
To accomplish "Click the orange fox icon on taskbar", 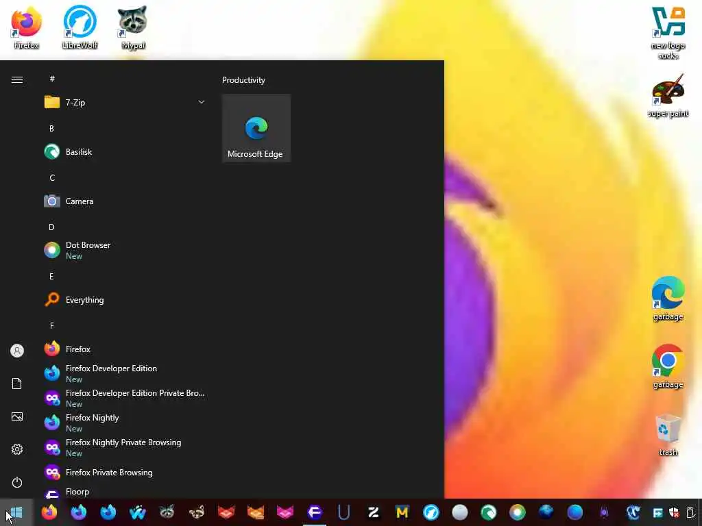I will (256, 512).
